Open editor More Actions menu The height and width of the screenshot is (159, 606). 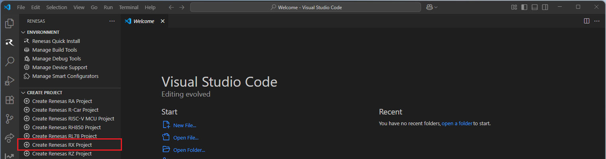[x=597, y=21]
